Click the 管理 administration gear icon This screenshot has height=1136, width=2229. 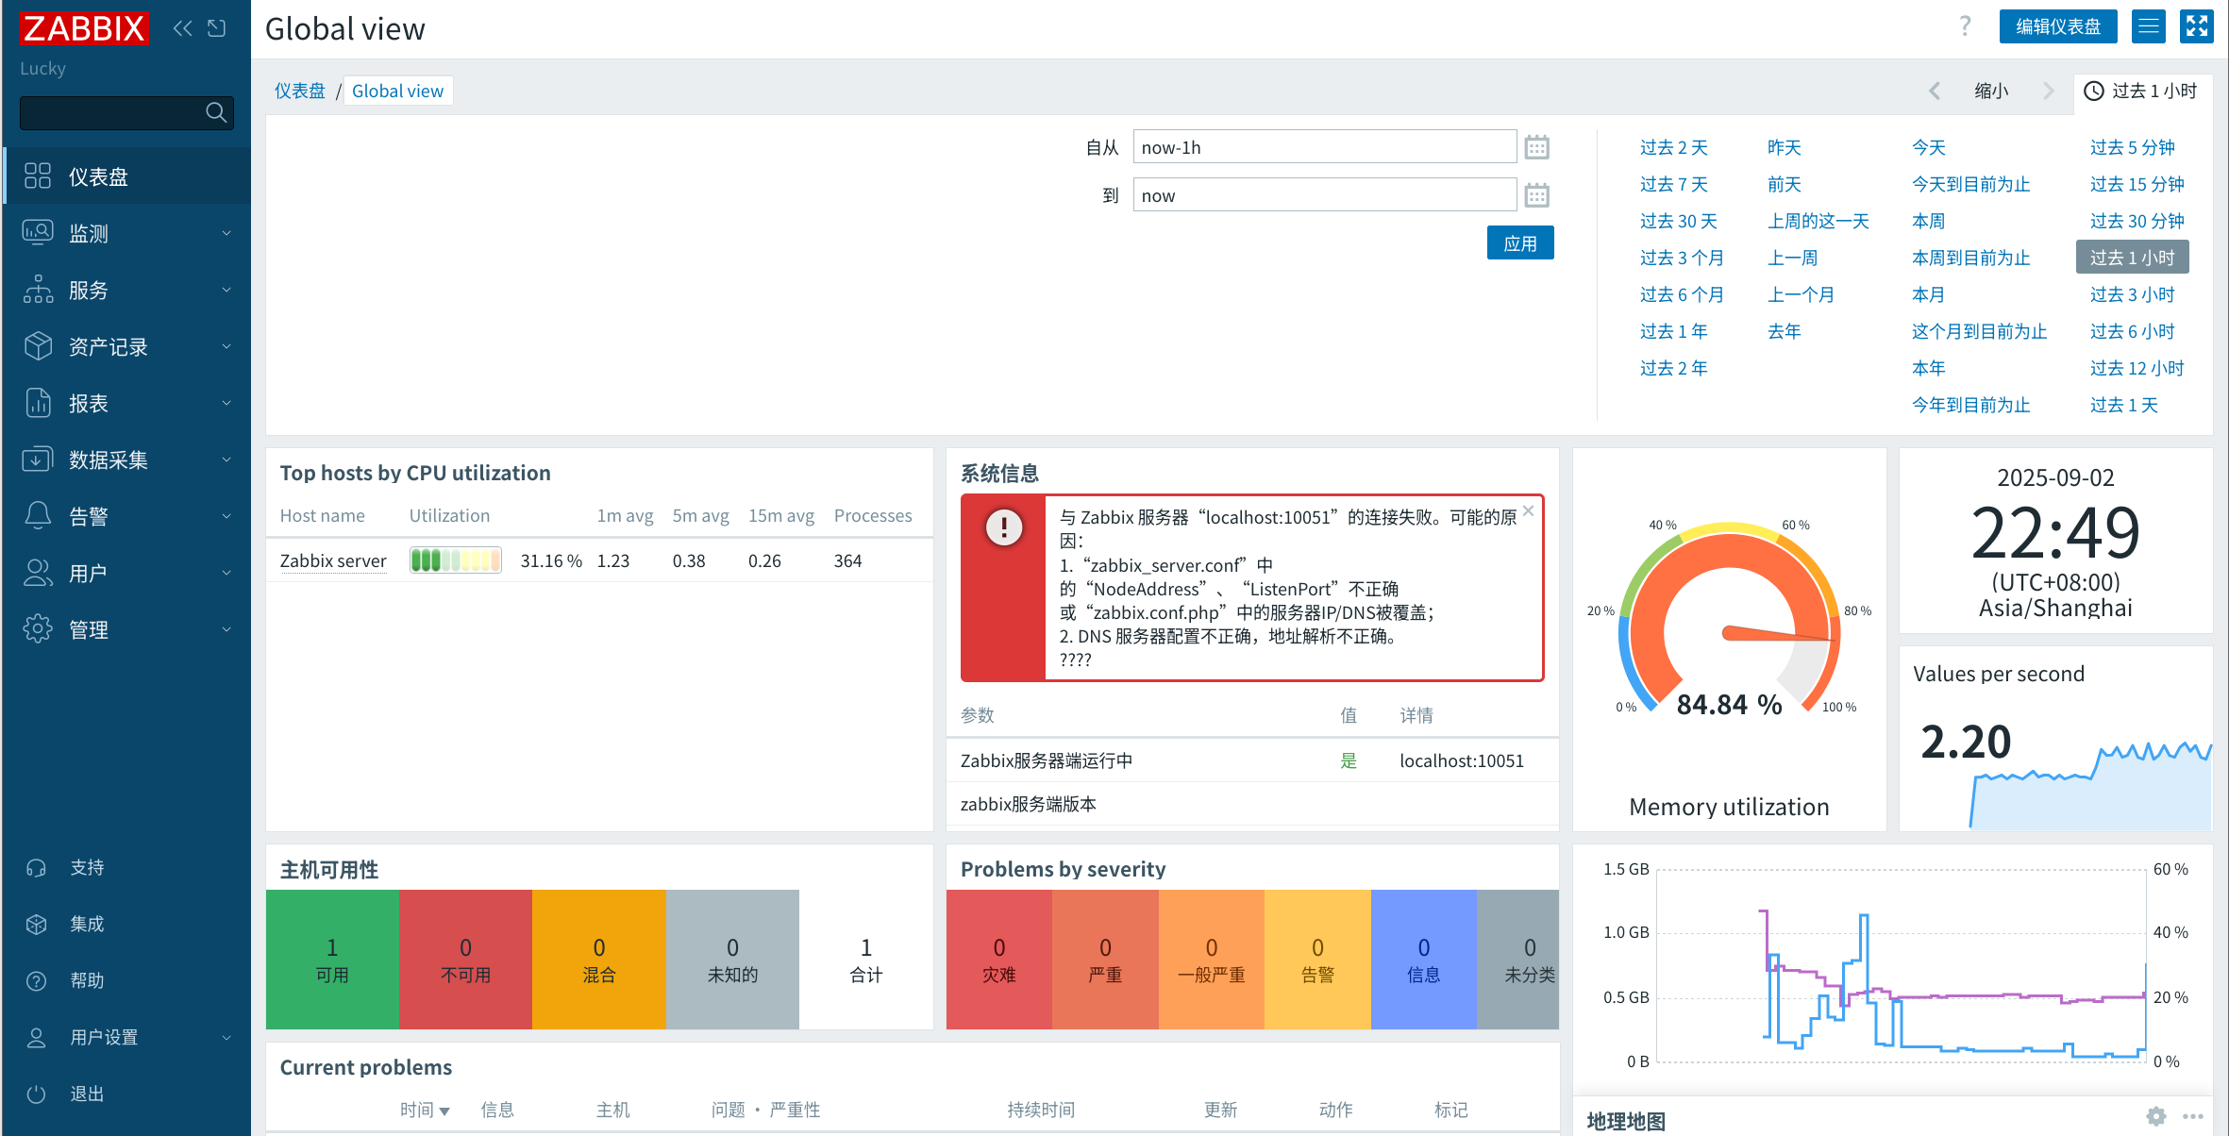point(38,629)
